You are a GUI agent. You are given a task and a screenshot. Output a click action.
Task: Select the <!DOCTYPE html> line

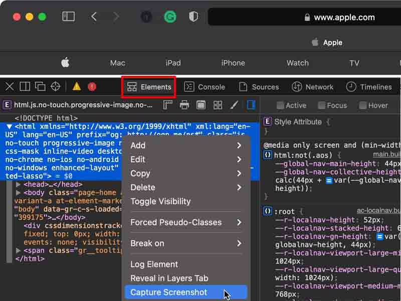(46, 118)
